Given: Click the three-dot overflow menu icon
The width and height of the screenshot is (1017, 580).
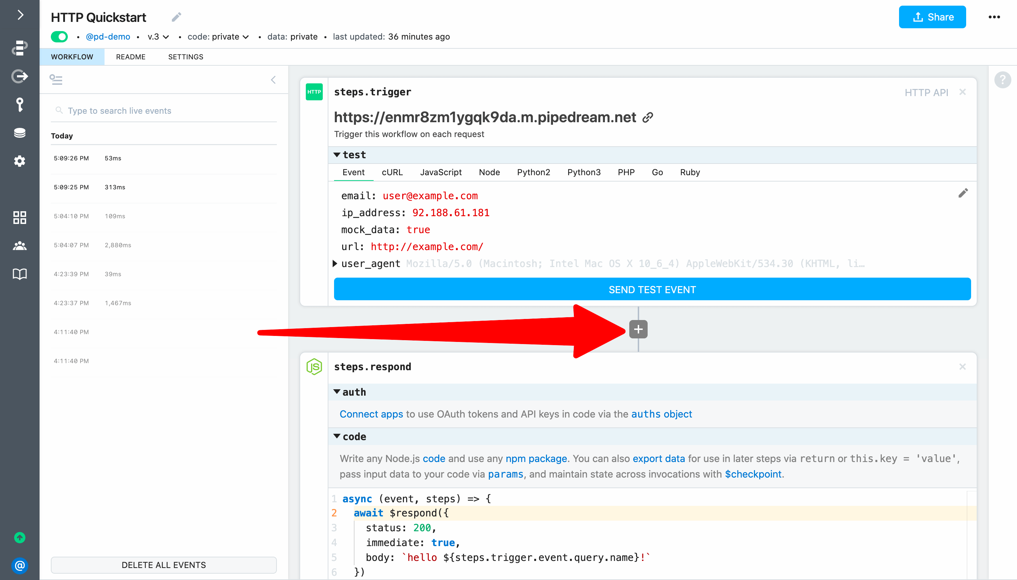Looking at the screenshot, I should (994, 17).
